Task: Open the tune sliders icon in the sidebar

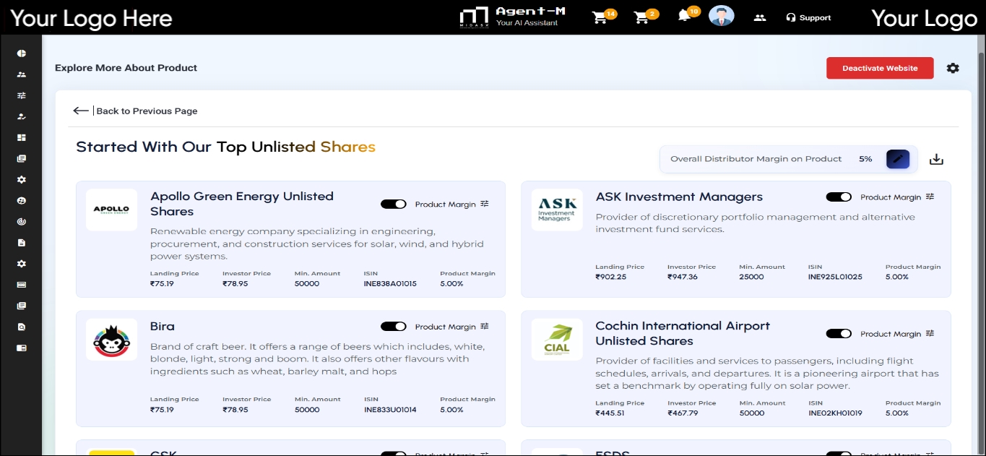Action: coord(22,95)
